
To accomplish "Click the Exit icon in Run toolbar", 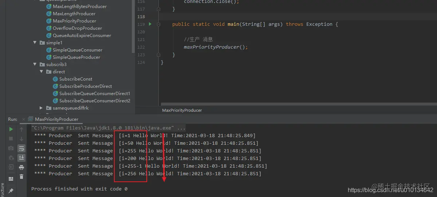I will click(11, 167).
